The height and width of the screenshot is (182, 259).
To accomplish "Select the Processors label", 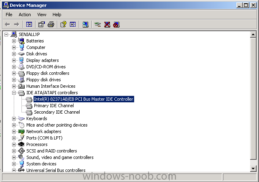I will pos(37,144).
